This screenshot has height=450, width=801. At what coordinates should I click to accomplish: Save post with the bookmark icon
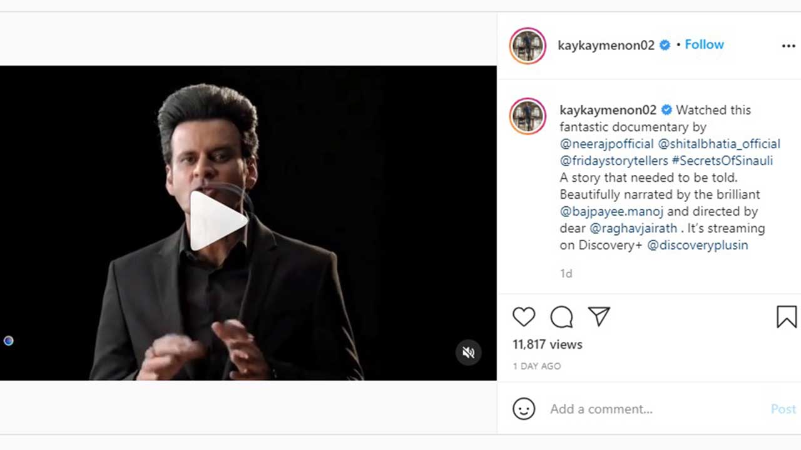787,317
